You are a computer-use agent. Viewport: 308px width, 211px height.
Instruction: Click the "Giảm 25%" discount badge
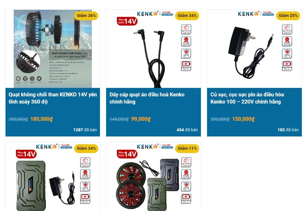288,15
